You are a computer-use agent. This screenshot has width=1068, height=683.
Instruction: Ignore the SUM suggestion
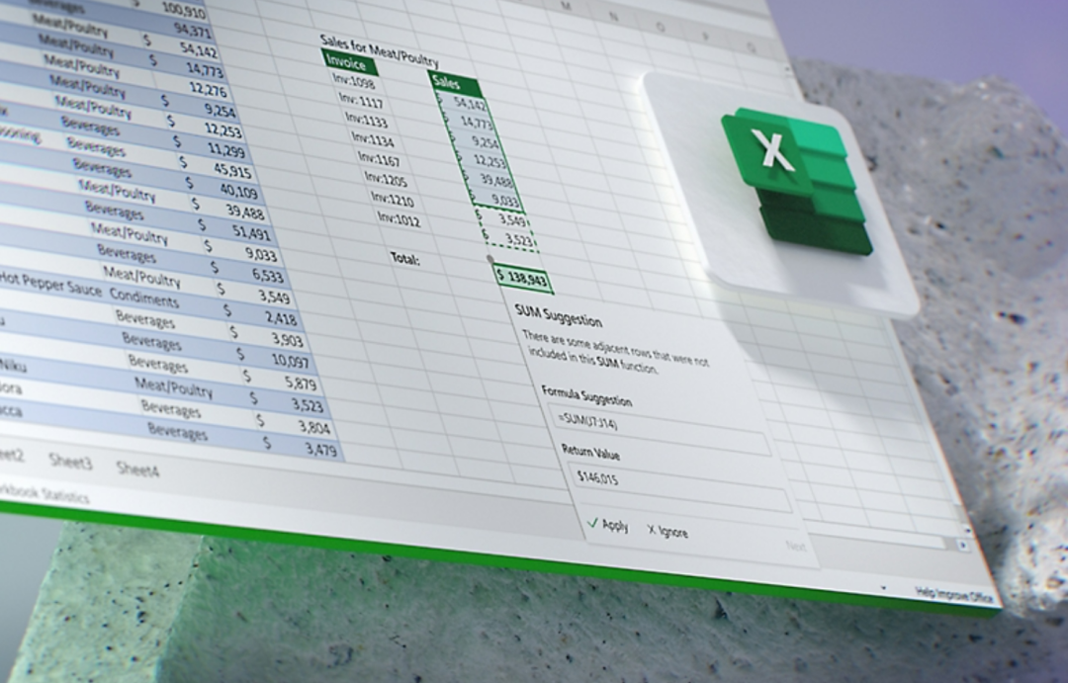click(667, 531)
